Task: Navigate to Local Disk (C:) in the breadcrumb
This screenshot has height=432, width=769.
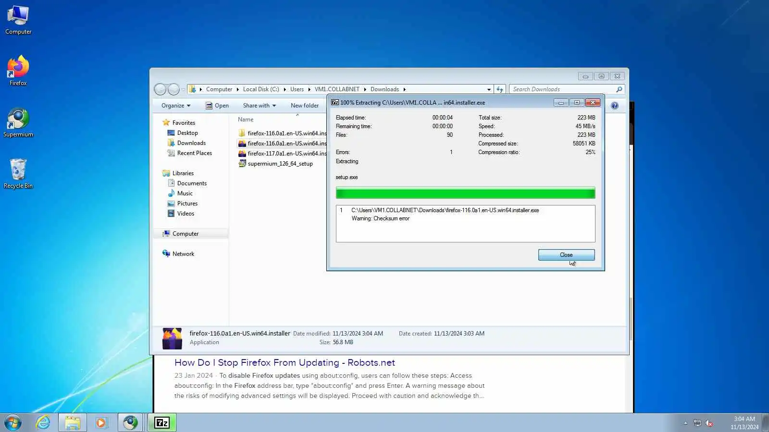Action: pos(261,89)
